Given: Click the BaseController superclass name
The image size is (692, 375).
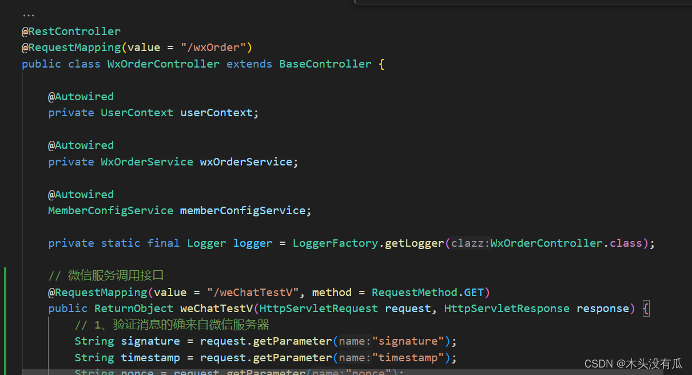Looking at the screenshot, I should pos(325,64).
